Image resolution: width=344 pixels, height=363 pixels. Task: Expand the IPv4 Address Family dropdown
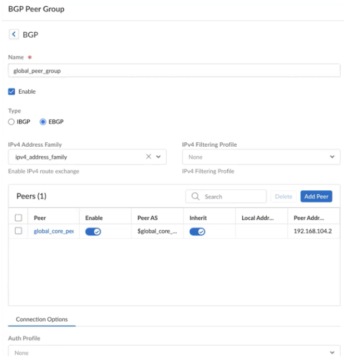159,157
